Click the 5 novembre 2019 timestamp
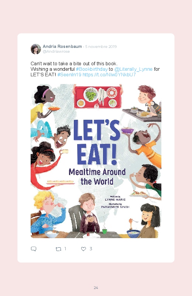 coord(101,46)
